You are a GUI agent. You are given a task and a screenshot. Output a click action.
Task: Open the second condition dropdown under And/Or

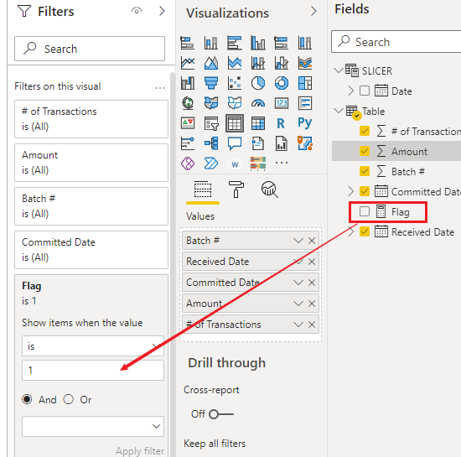93,426
